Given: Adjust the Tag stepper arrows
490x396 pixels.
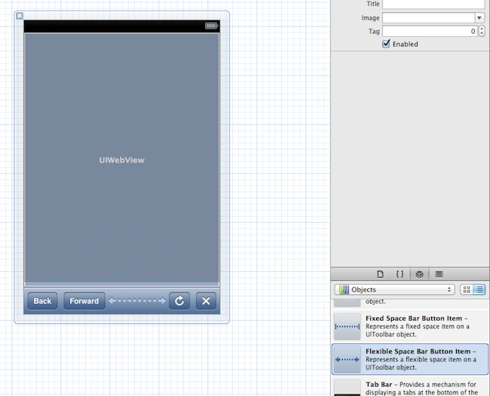Looking at the screenshot, I should click(482, 31).
